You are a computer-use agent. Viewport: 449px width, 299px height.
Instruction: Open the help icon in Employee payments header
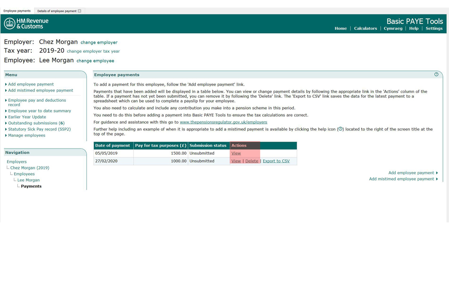pyautogui.click(x=436, y=74)
